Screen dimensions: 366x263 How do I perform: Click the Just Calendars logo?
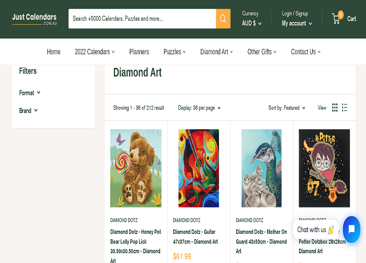point(35,19)
